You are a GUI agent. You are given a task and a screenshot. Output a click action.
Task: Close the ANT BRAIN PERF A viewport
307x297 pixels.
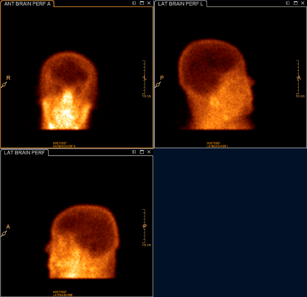(x=149, y=3)
